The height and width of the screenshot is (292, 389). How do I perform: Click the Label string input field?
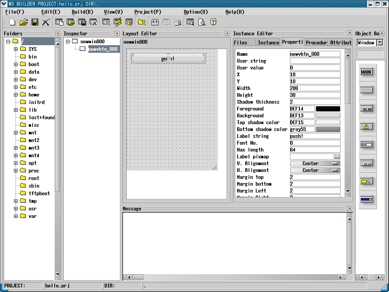click(x=315, y=136)
